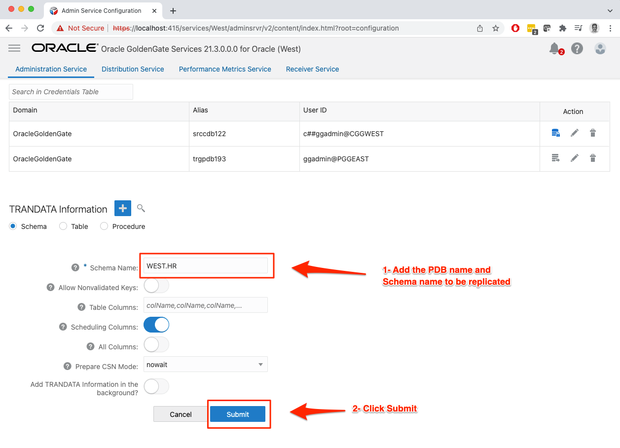Click the Submit button
The height and width of the screenshot is (448, 620).
pyautogui.click(x=238, y=414)
